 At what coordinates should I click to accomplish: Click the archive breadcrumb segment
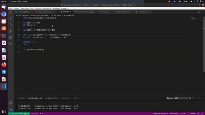19,15
